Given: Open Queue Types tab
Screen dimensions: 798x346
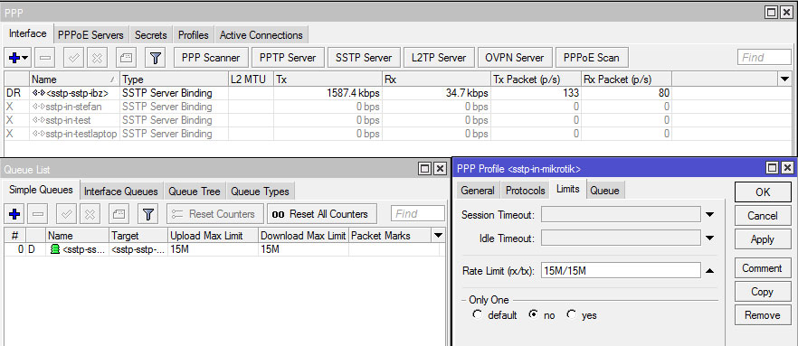Looking at the screenshot, I should (260, 192).
